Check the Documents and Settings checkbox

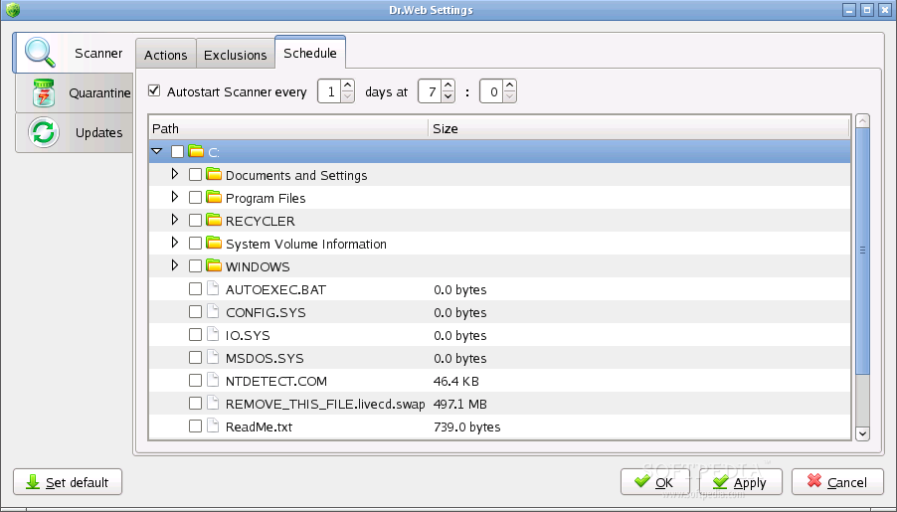pyautogui.click(x=195, y=175)
